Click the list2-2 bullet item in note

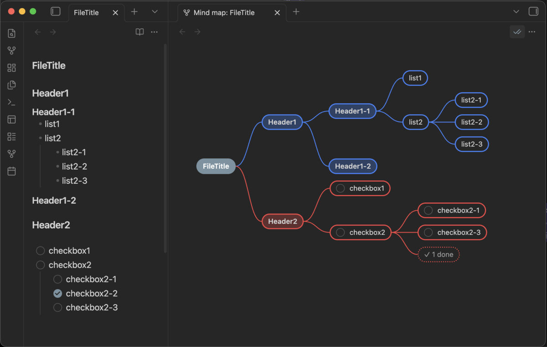tap(75, 166)
